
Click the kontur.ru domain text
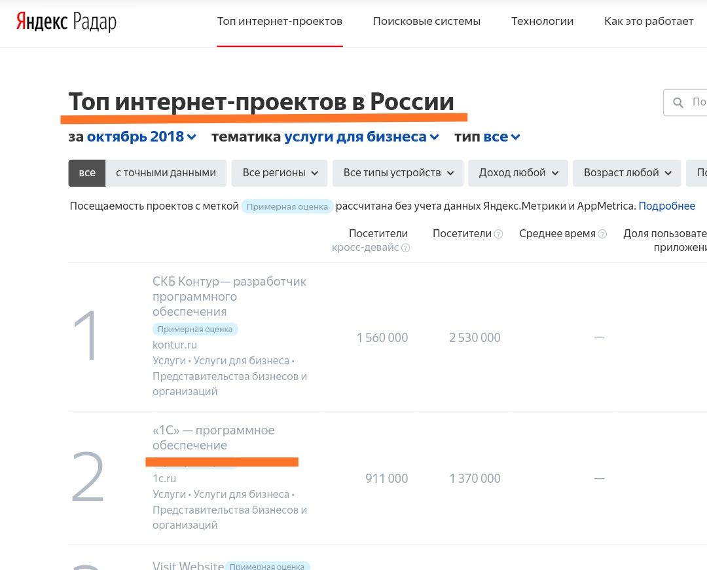coord(175,345)
